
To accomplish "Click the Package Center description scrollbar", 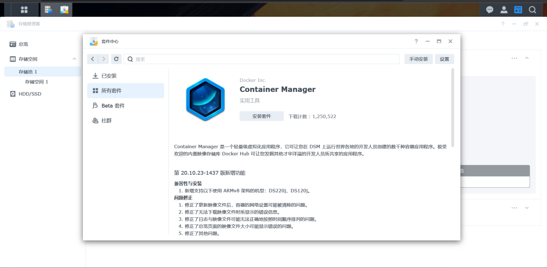I will pyautogui.click(x=453, y=107).
